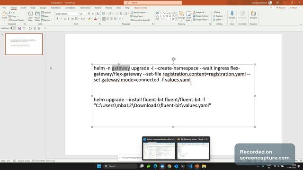Align text to the left
The image size is (303, 170).
104,19
